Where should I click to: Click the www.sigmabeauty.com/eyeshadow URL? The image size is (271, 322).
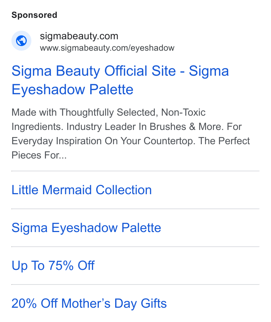[107, 48]
